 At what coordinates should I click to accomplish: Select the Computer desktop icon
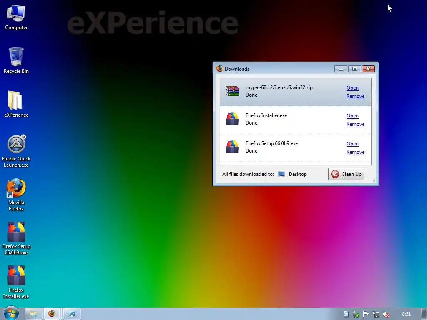click(16, 17)
